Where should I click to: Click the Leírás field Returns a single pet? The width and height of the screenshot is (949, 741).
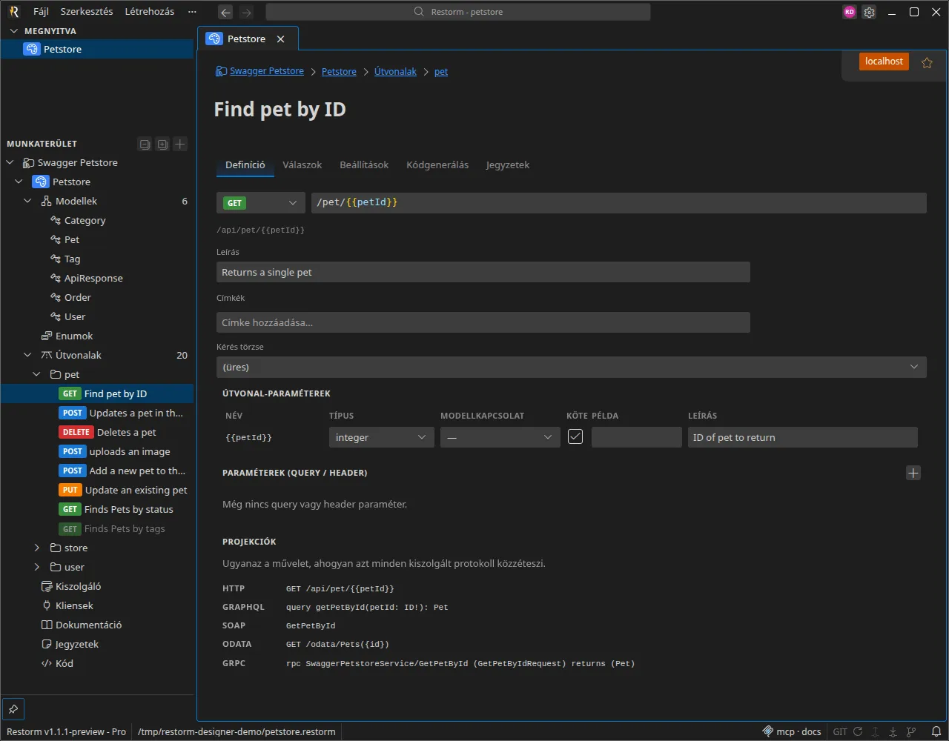pyautogui.click(x=483, y=272)
